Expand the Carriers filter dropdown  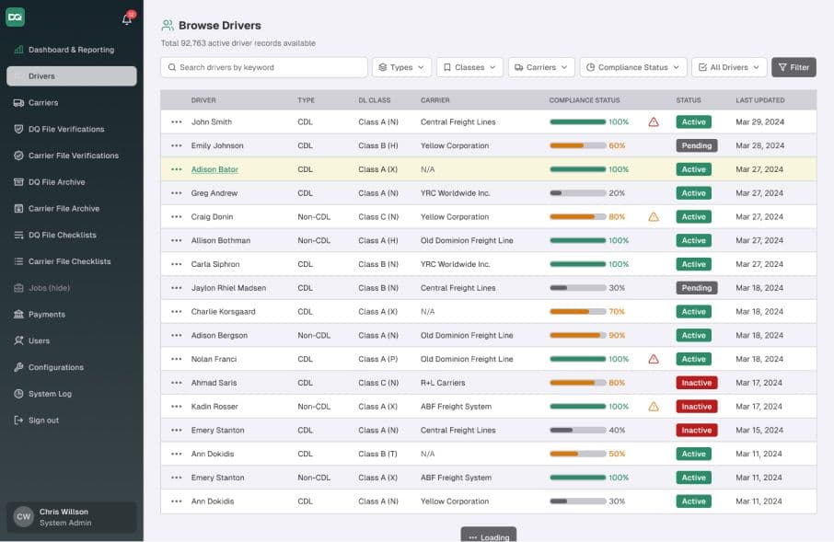pyautogui.click(x=541, y=67)
